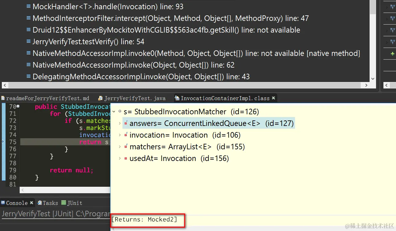The width and height of the screenshot is (396, 231).
Task: Close the InvocationContainerImpl.class tab
Action: pos(273,98)
